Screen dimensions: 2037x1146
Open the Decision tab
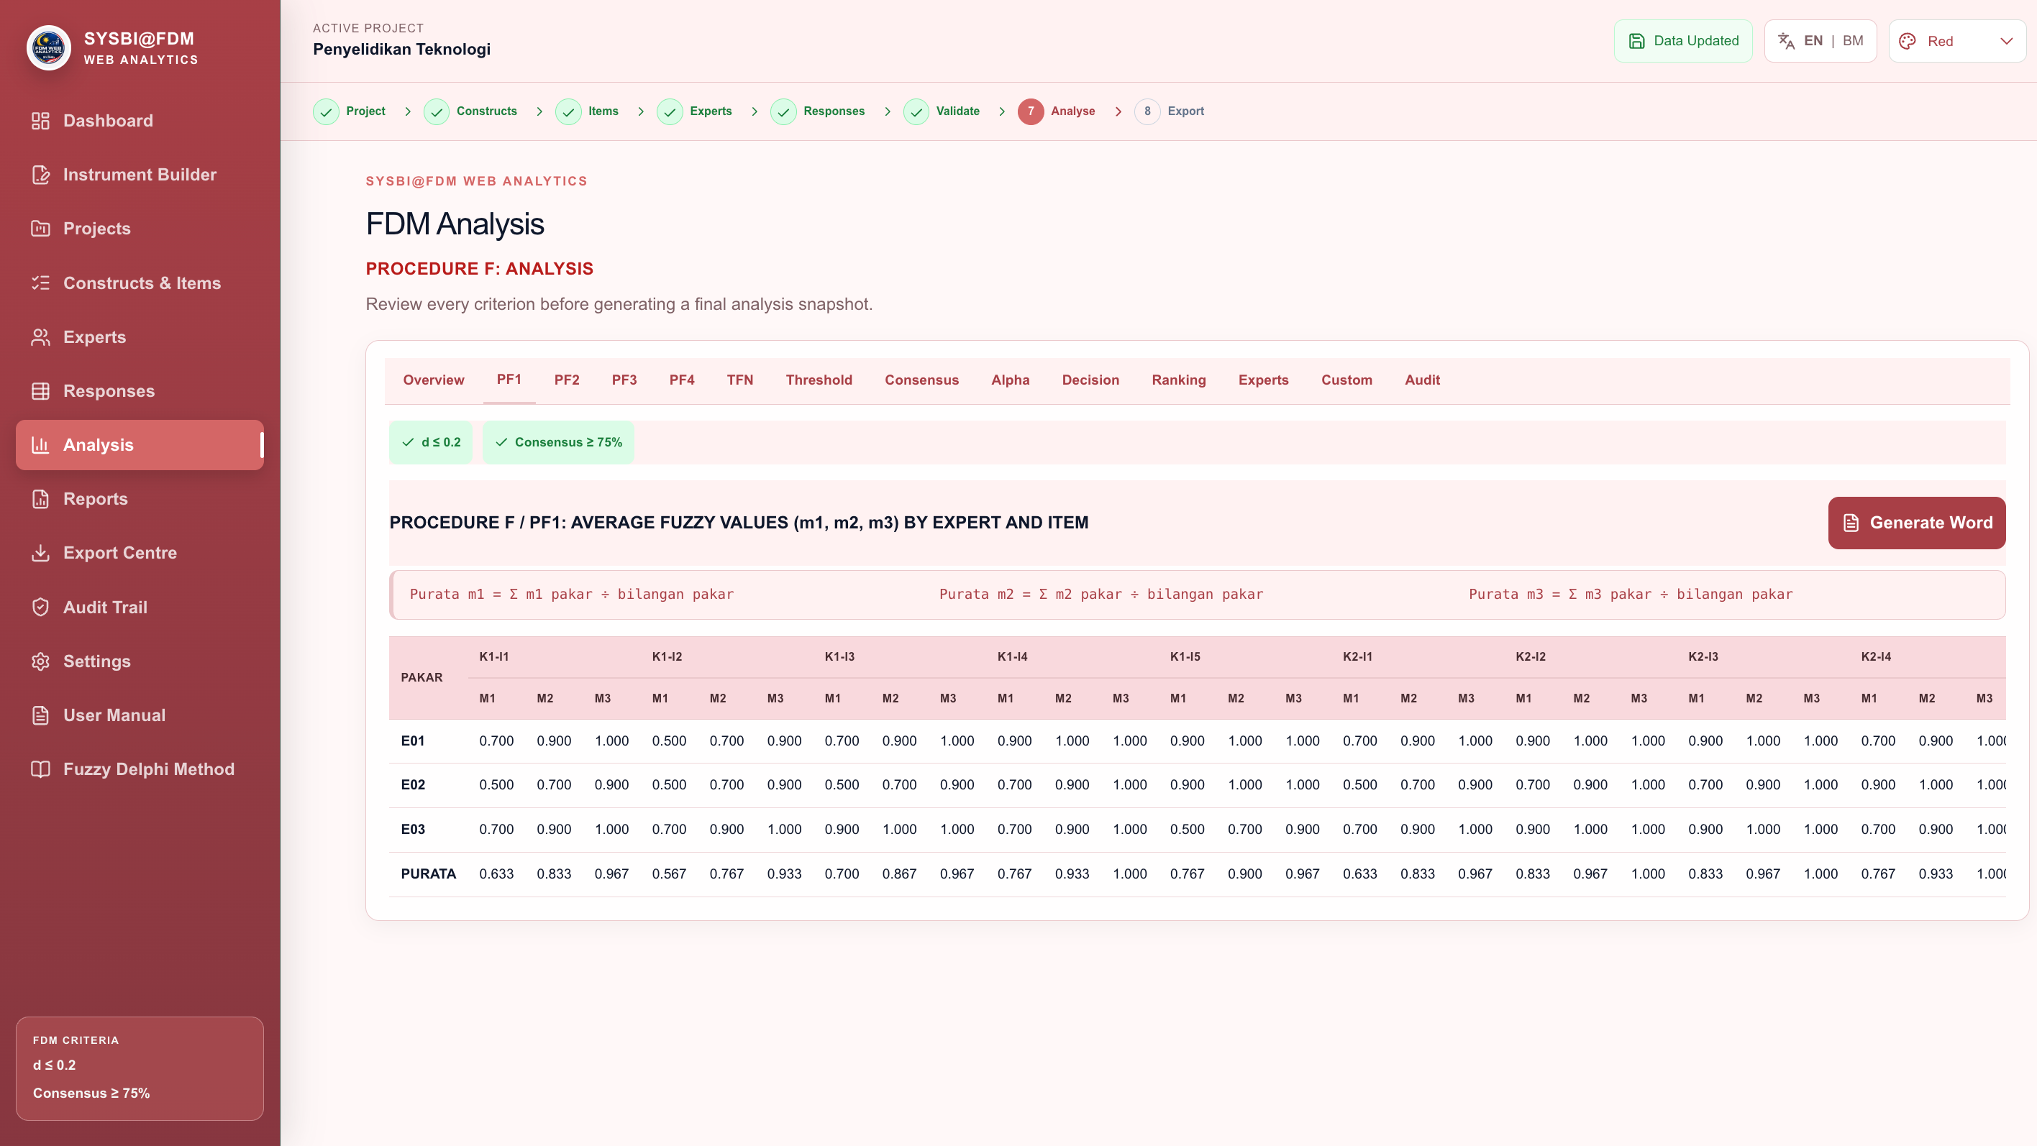[x=1090, y=380]
